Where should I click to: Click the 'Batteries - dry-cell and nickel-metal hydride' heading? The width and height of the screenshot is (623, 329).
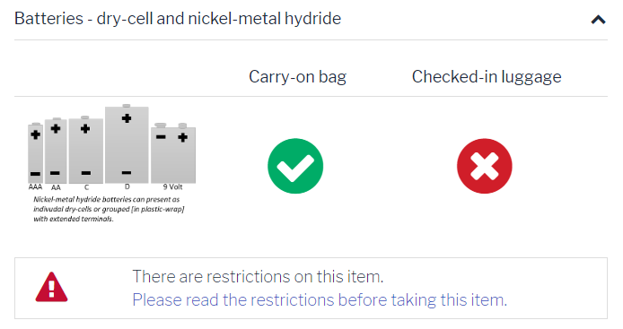pyautogui.click(x=178, y=19)
